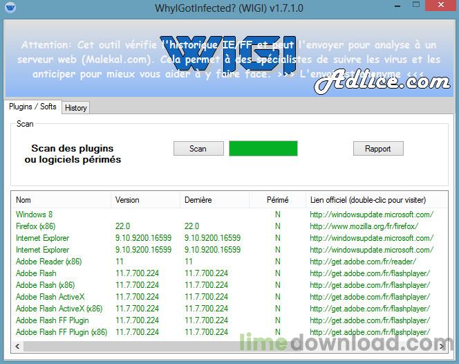Screen dimensions: 459x364
Task: Switch to the History tab
Action: pyautogui.click(x=76, y=108)
